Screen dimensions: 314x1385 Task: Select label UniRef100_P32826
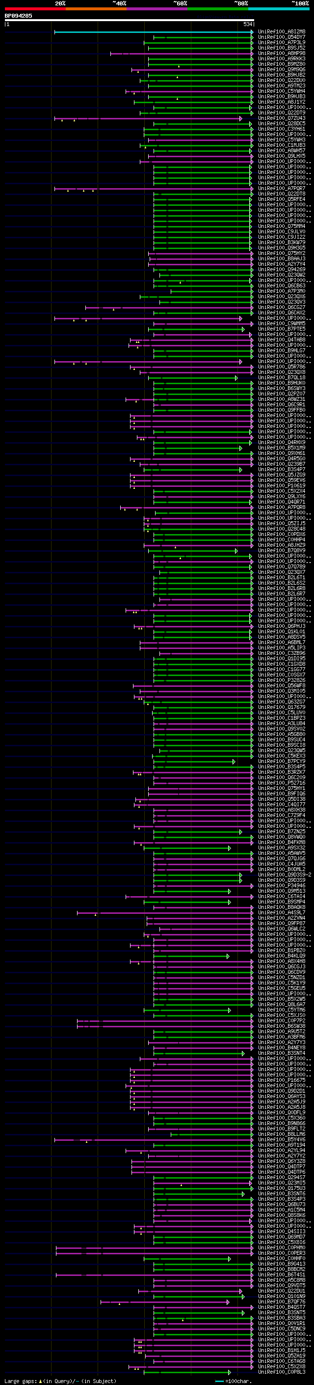click(282, 680)
